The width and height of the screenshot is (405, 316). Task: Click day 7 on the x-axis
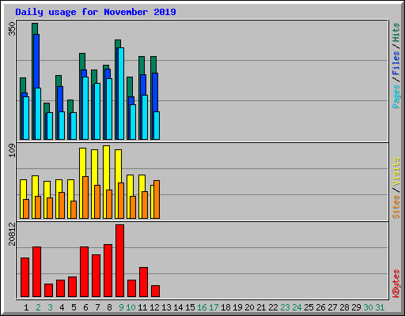[x=97, y=307]
